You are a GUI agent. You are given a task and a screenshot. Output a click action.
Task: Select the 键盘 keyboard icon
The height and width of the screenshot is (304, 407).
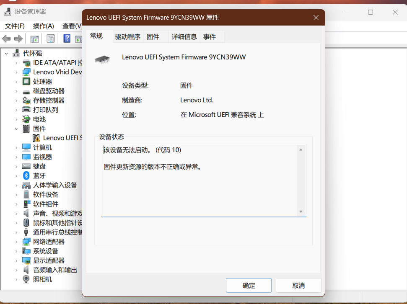[26, 166]
